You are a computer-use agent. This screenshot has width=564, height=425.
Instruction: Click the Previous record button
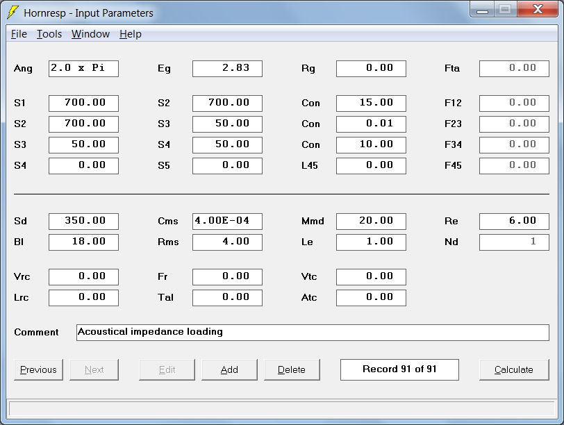38,369
